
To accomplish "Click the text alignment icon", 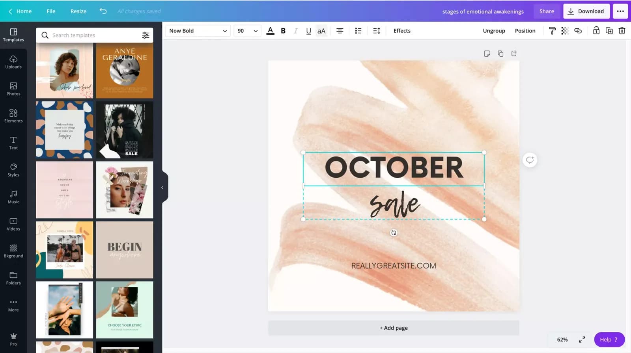I will (x=340, y=31).
